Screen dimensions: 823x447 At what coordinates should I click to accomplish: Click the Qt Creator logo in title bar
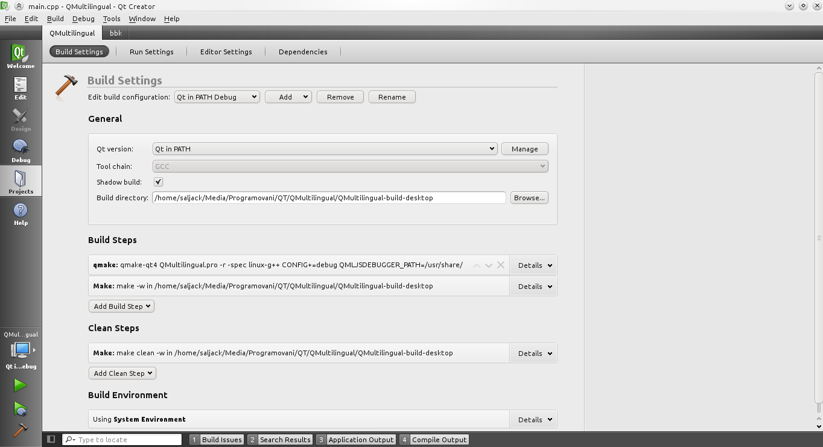tap(5, 6)
